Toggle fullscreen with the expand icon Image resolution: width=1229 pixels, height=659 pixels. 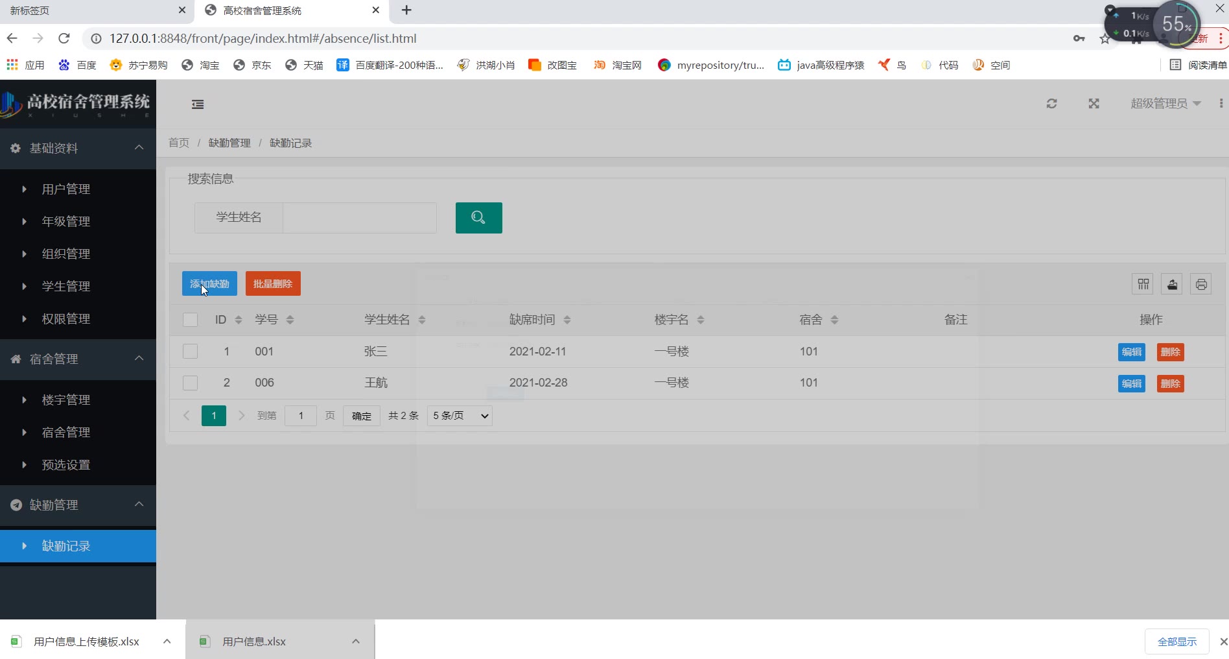[1094, 104]
